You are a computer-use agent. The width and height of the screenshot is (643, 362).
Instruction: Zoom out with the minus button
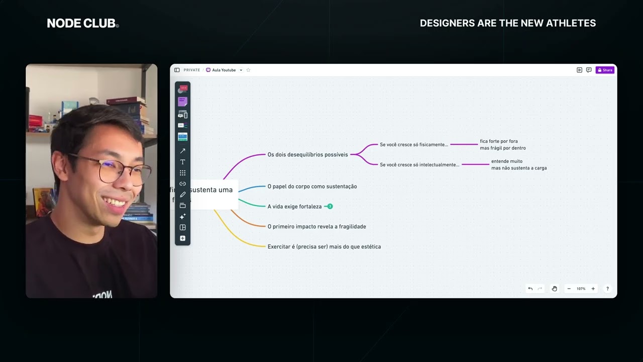point(569,289)
